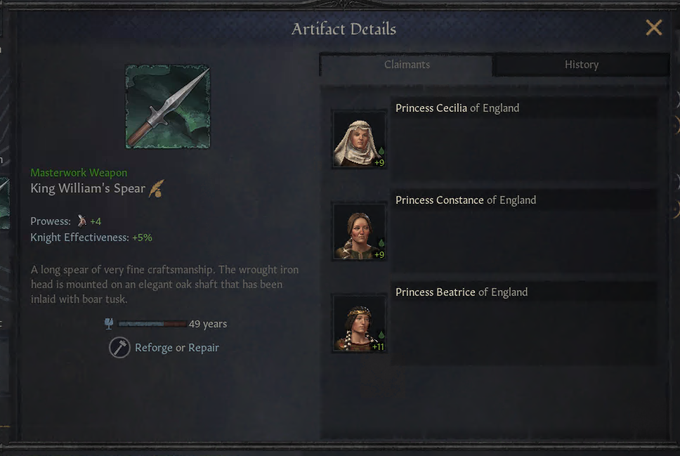Click the Princess Constance name link
Viewport: 680px width, 456px height.
click(x=439, y=200)
